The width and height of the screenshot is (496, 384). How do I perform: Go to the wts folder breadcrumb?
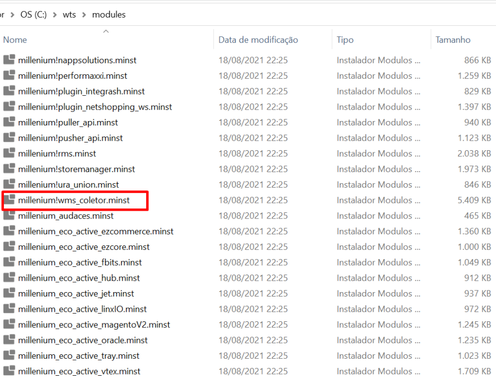click(69, 14)
